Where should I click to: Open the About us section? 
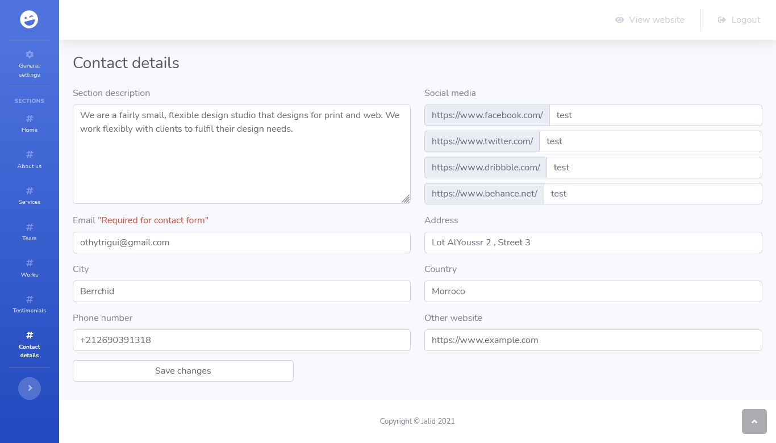(x=30, y=160)
